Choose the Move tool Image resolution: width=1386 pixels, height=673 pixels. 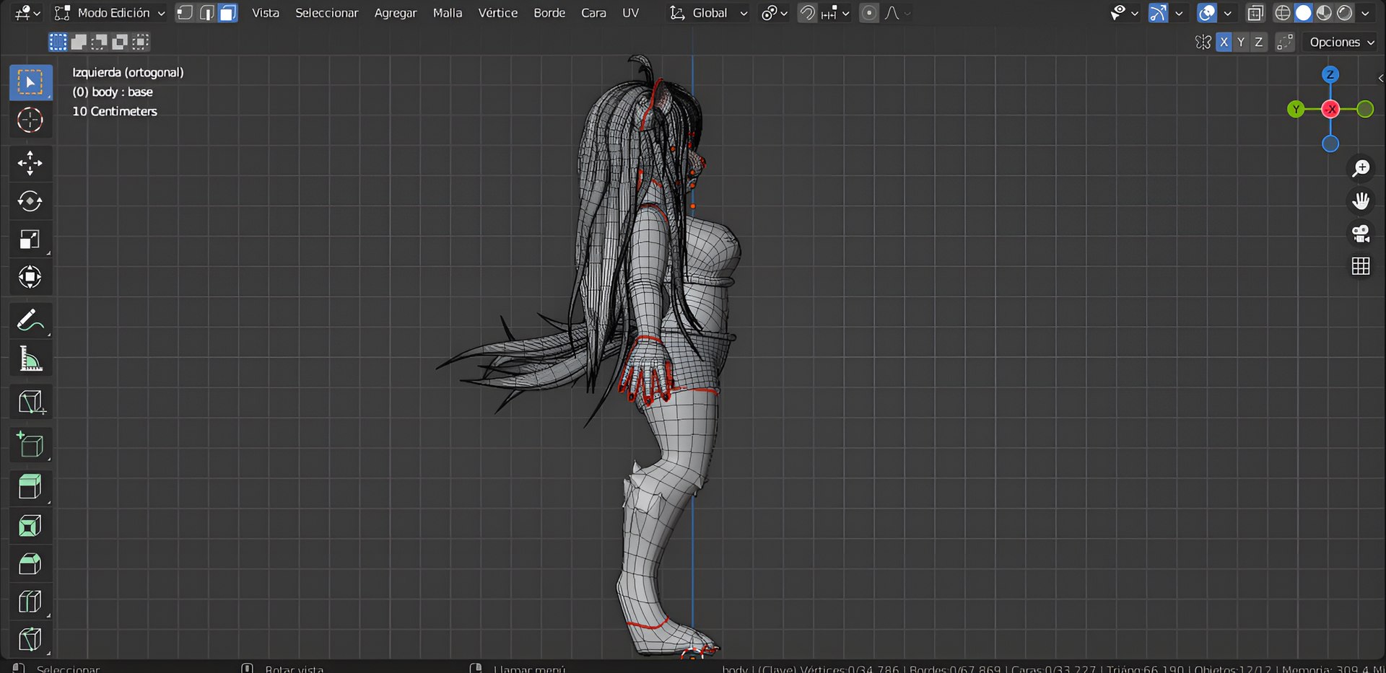[30, 164]
